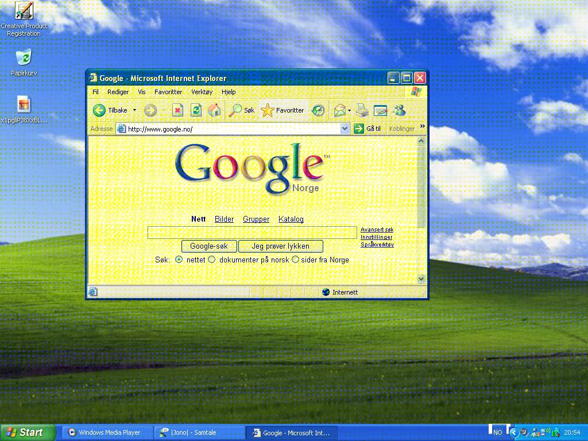Click the IE page icon in status bar

93,292
